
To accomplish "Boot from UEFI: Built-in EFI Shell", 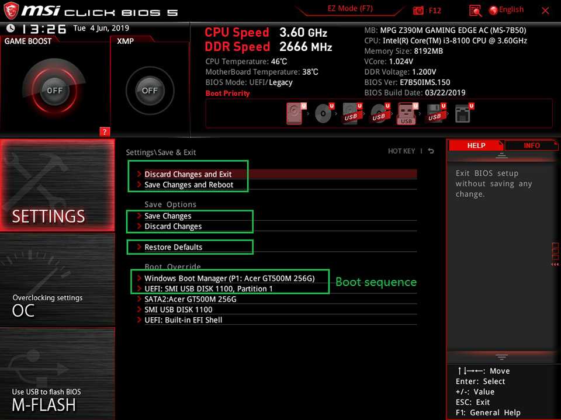I will pyautogui.click(x=183, y=320).
